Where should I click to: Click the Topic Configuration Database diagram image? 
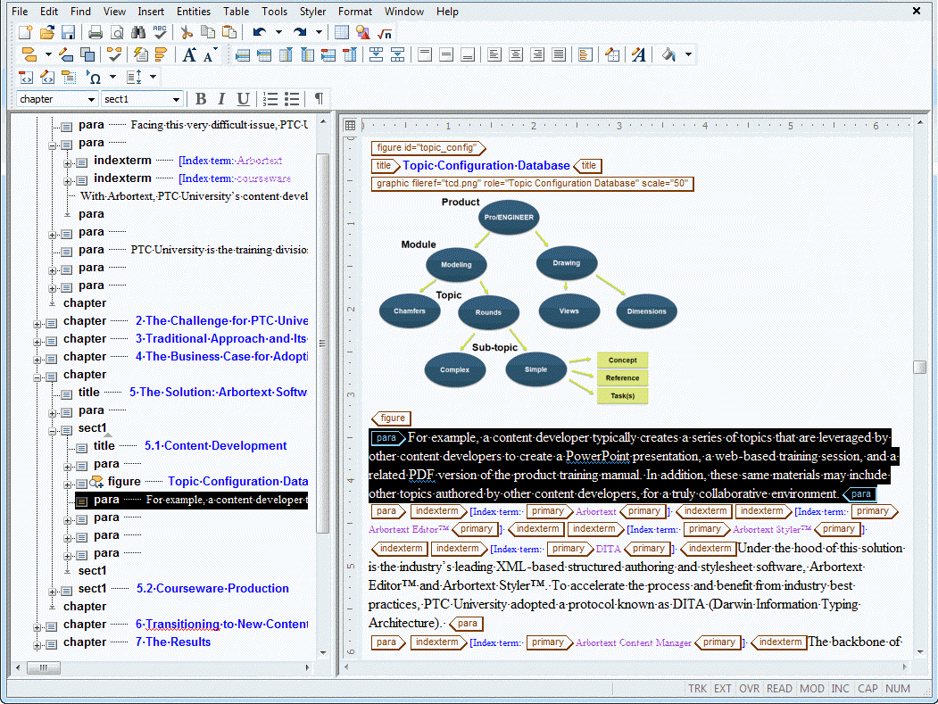[x=527, y=301]
